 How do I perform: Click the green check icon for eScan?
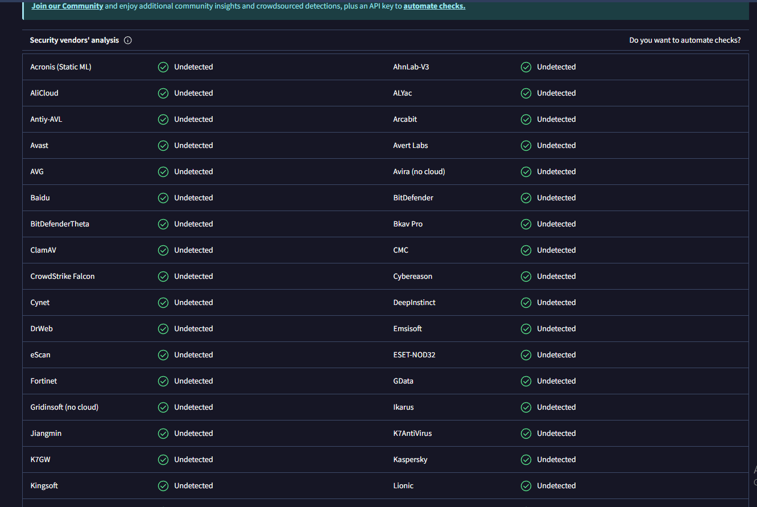[163, 355]
